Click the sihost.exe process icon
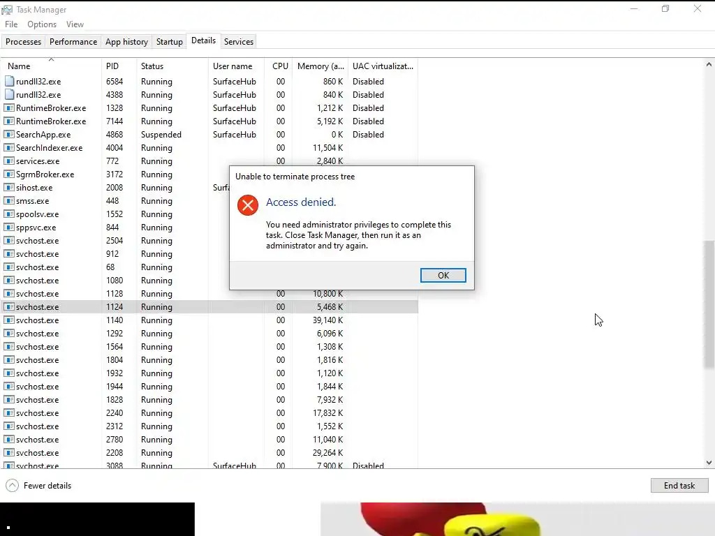 coord(9,187)
